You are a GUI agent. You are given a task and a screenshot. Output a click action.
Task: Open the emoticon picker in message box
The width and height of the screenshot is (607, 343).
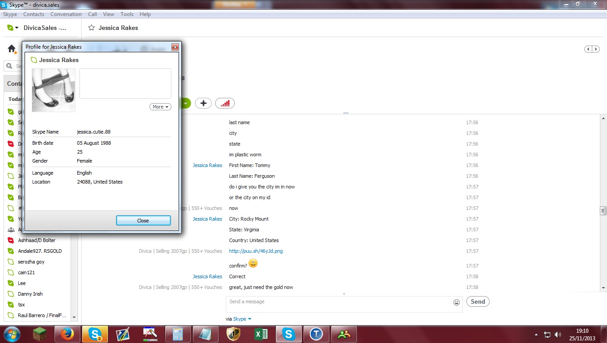click(x=457, y=302)
